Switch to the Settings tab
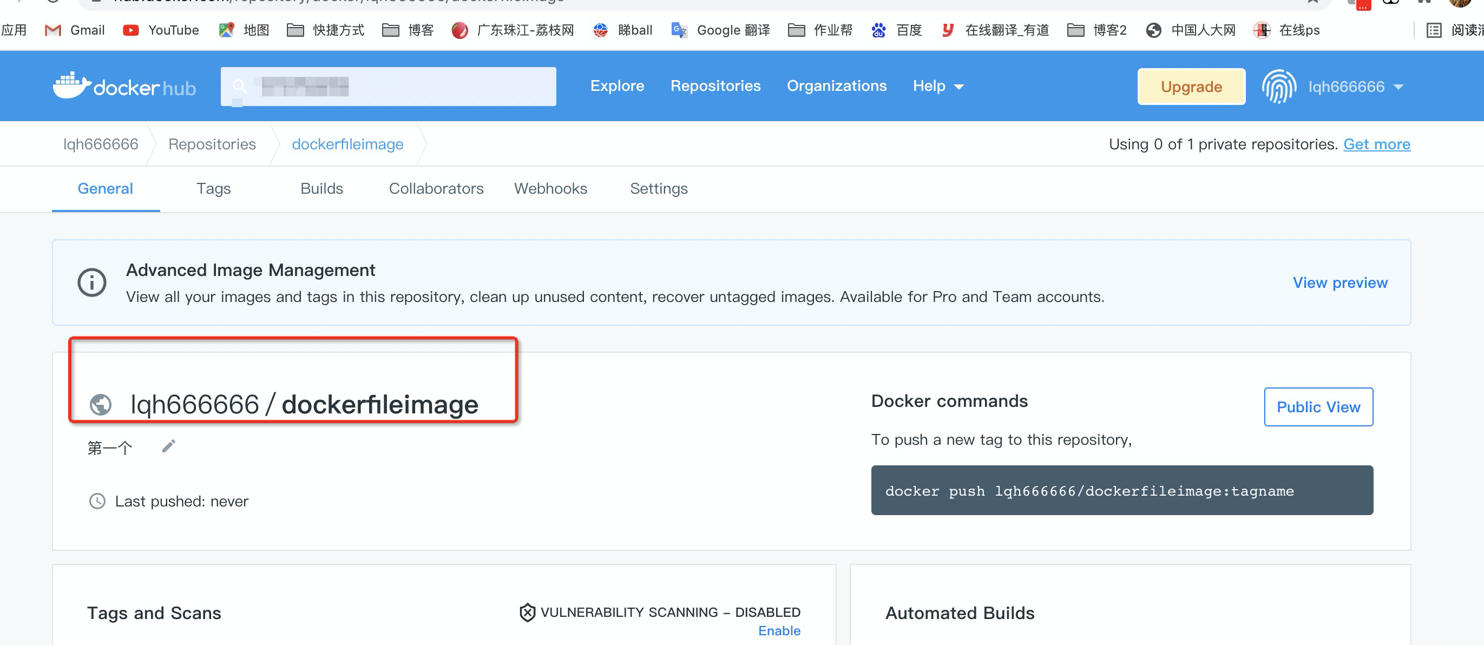This screenshot has width=1484, height=645. tap(659, 188)
